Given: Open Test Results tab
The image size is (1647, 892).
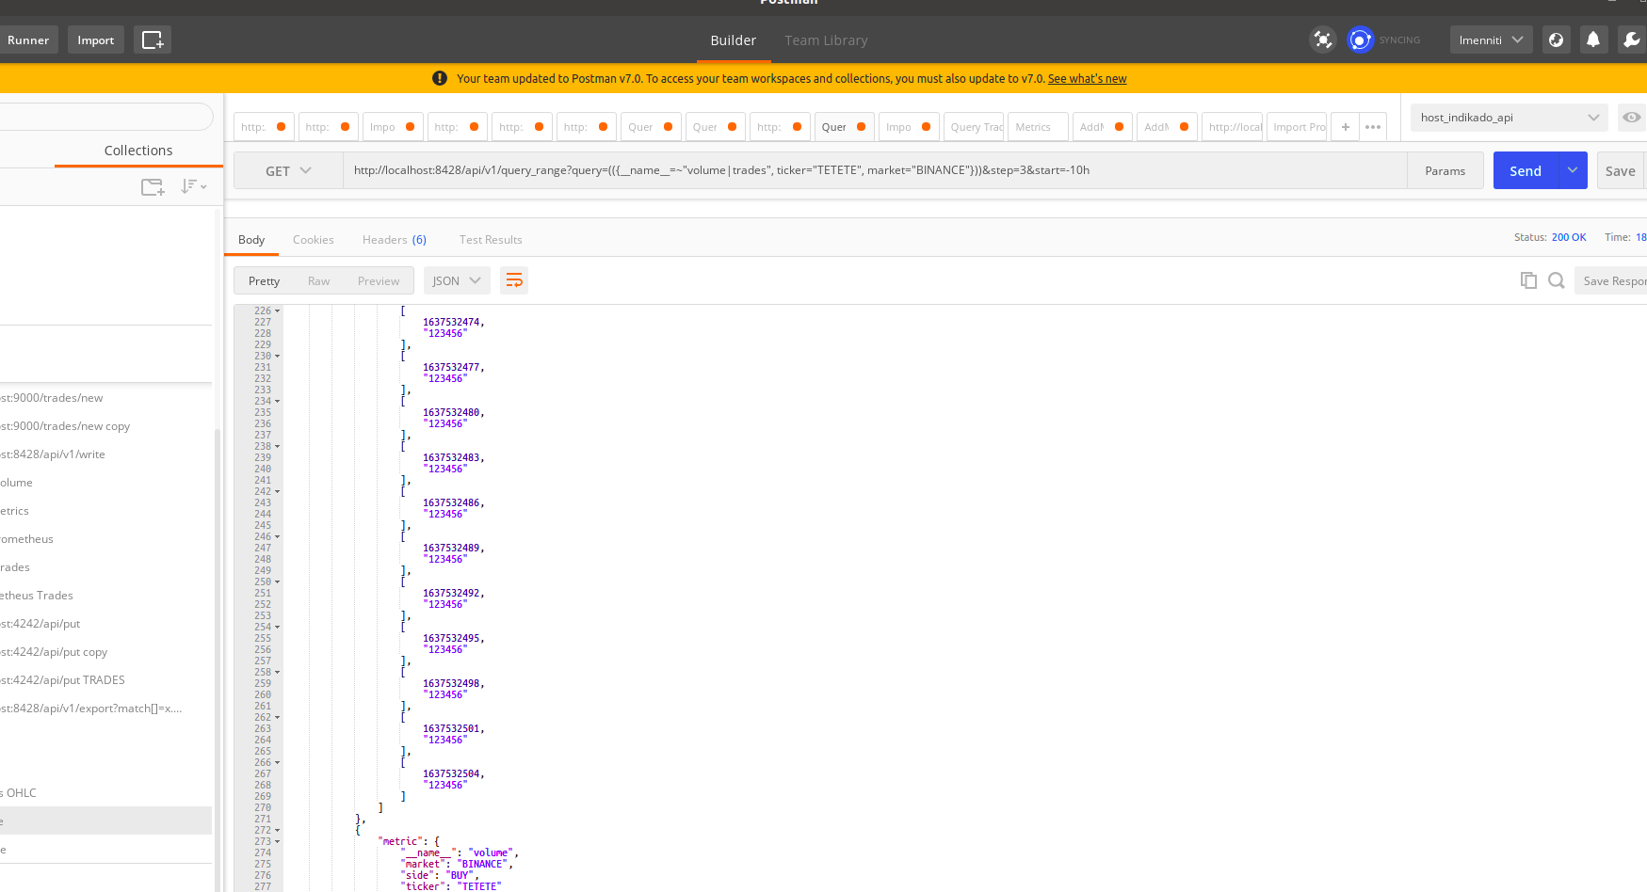Looking at the screenshot, I should click(x=491, y=240).
